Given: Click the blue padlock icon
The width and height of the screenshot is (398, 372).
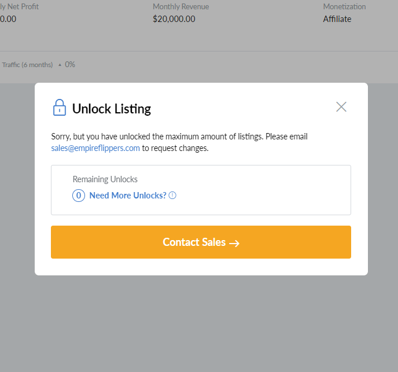Looking at the screenshot, I should click(x=60, y=108).
